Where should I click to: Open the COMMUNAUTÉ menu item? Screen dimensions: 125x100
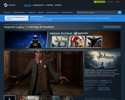[x=38, y=5]
